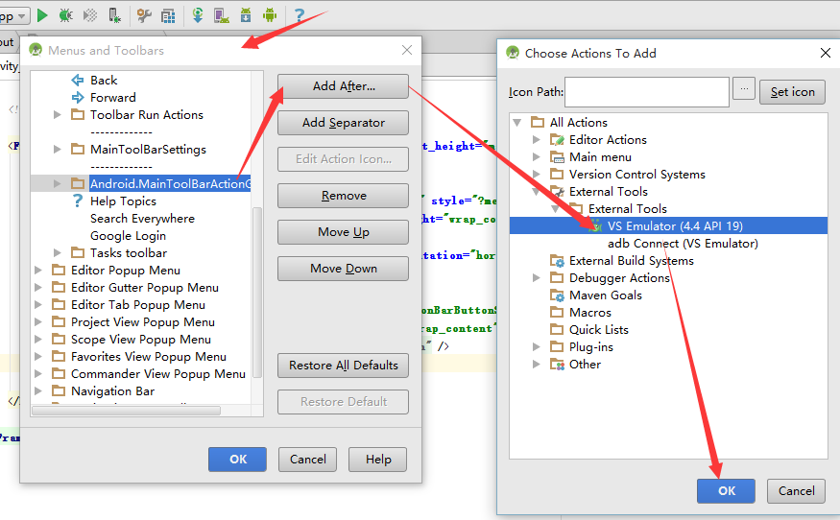This screenshot has width=840, height=520.
Task: Expand the Plug-ins node
Action: 537,346
